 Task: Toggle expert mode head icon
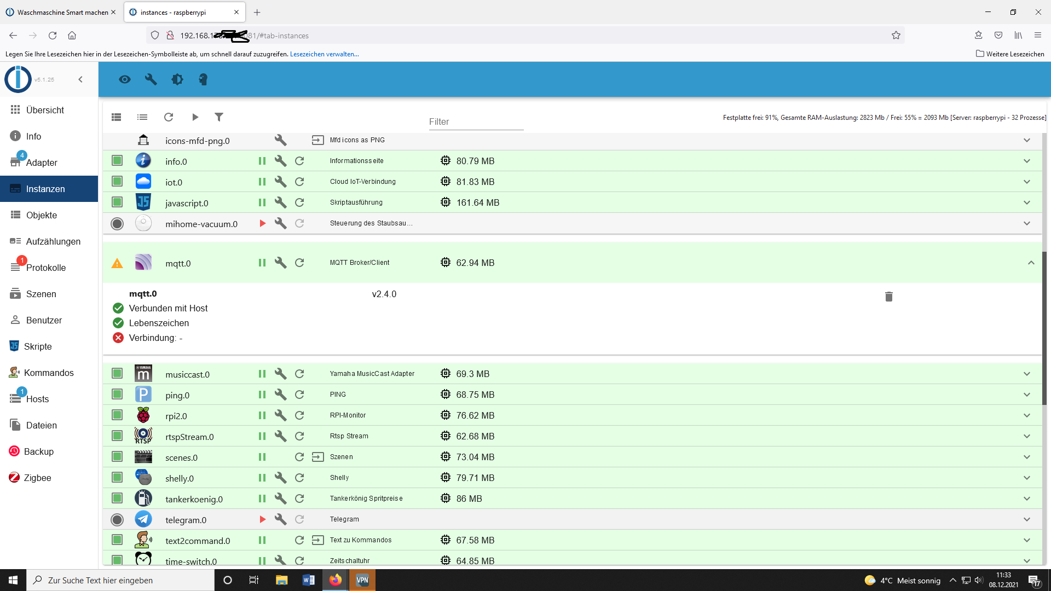click(203, 79)
